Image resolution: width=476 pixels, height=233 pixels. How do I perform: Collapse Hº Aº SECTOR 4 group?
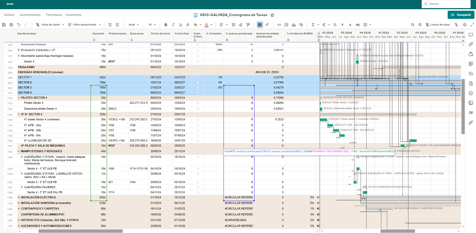tap(19, 114)
